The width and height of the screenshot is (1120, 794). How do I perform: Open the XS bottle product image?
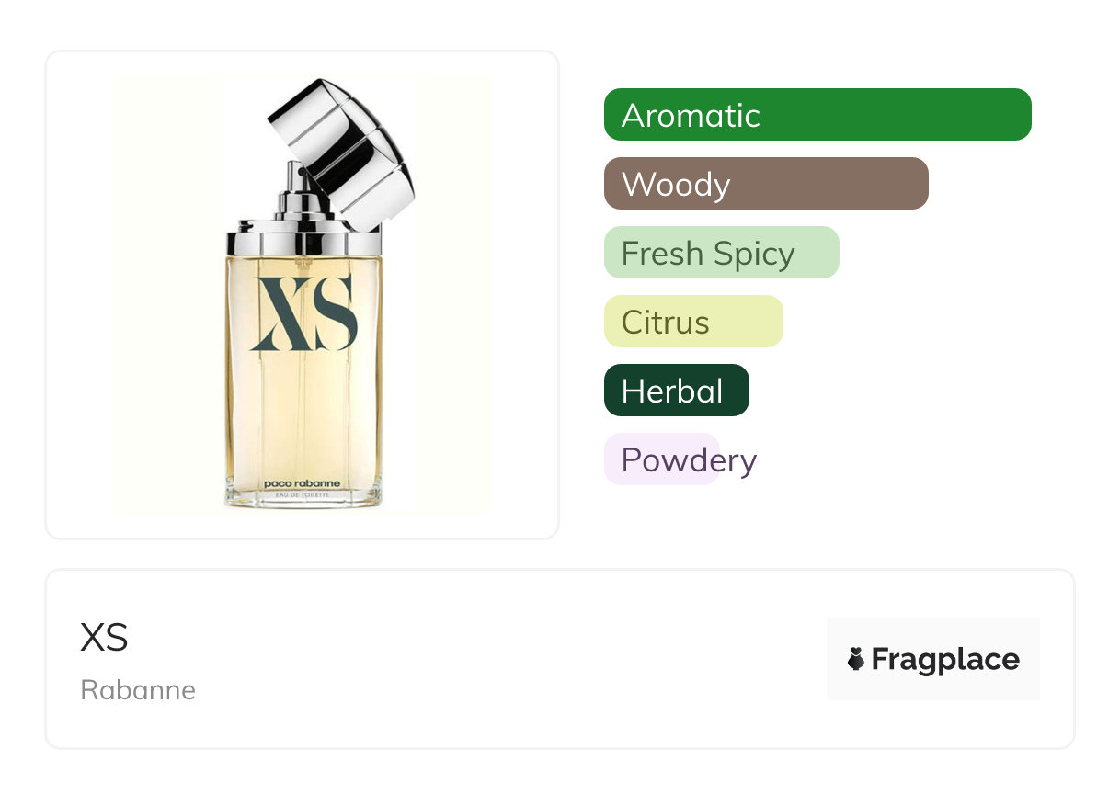[x=303, y=295]
